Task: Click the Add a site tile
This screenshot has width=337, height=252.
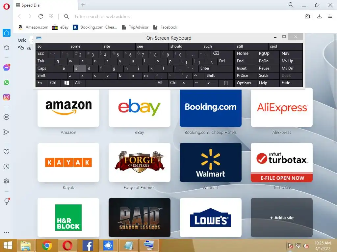Action: pyautogui.click(x=282, y=218)
